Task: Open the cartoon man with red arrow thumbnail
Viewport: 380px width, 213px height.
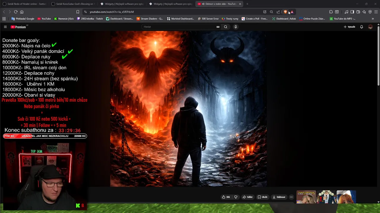Action: coord(327,197)
